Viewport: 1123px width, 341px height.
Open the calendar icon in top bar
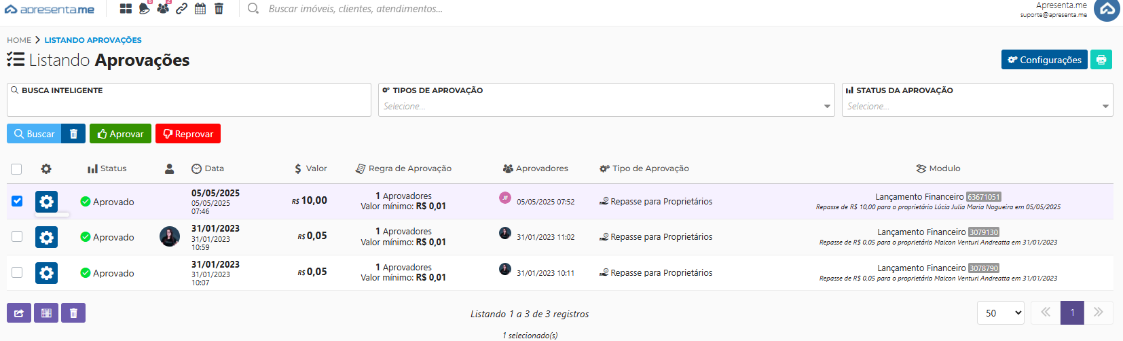[x=200, y=9]
